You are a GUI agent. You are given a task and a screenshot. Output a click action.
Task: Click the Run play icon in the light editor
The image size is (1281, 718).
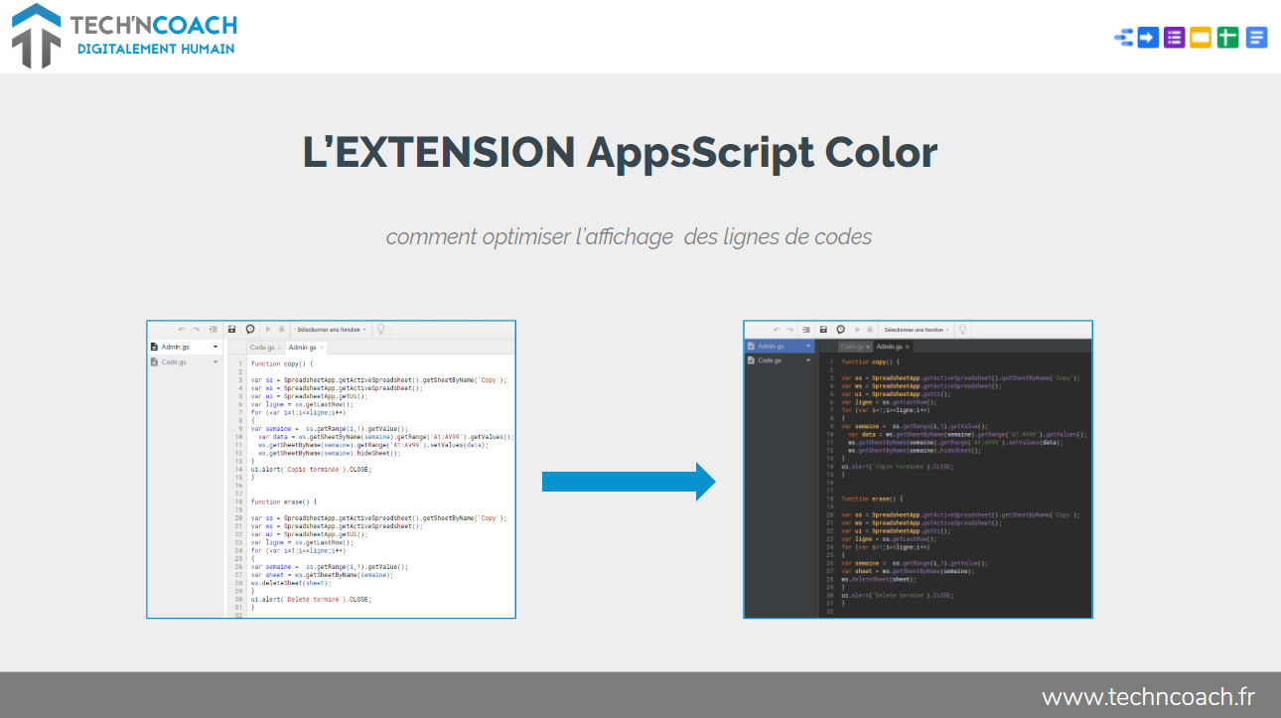[x=268, y=329]
